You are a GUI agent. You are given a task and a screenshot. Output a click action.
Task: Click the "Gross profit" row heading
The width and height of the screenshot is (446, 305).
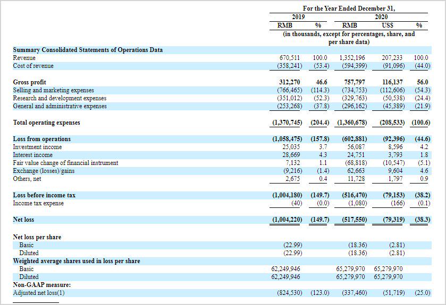(29, 82)
